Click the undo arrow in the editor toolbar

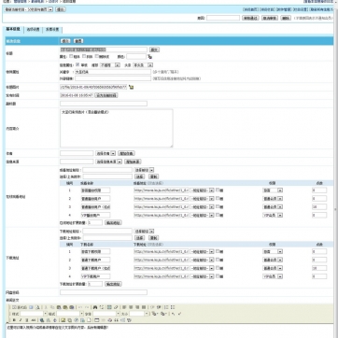point(80,307)
